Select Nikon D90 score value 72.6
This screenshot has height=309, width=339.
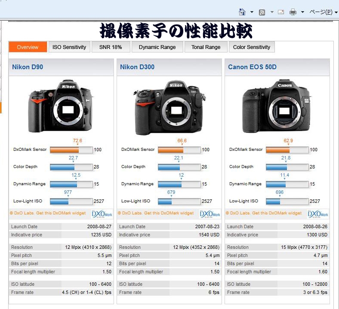point(77,141)
